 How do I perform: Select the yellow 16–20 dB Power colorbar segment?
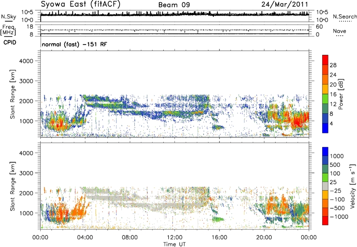coord(325,89)
